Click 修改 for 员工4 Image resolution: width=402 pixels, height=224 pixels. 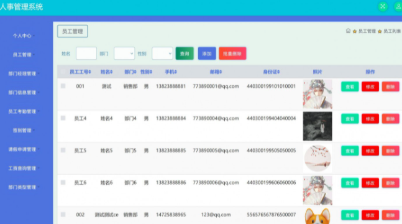[x=370, y=119]
